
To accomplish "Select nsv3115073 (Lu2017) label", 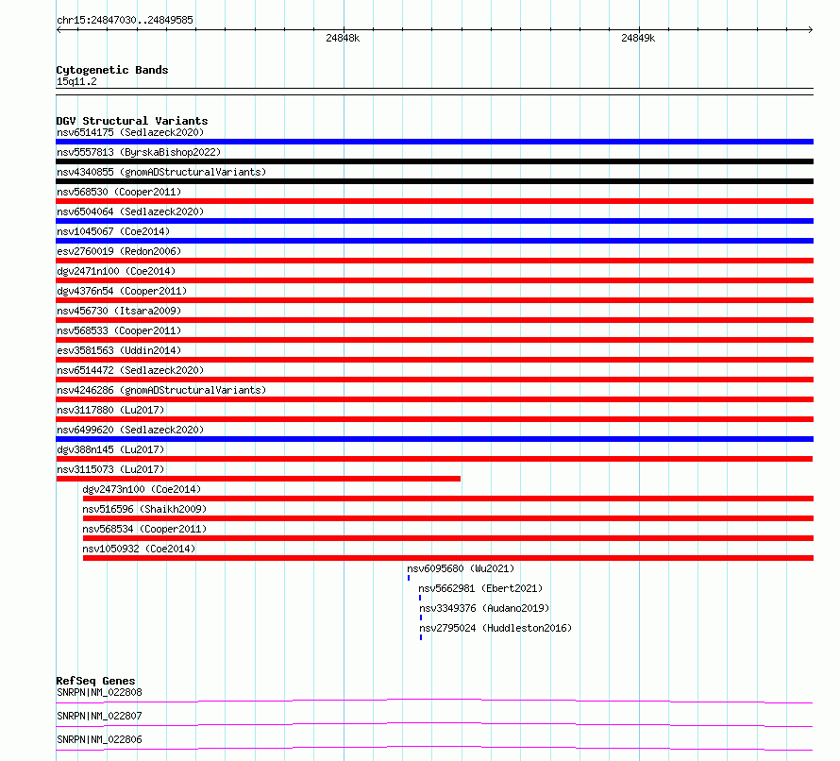I will [110, 469].
